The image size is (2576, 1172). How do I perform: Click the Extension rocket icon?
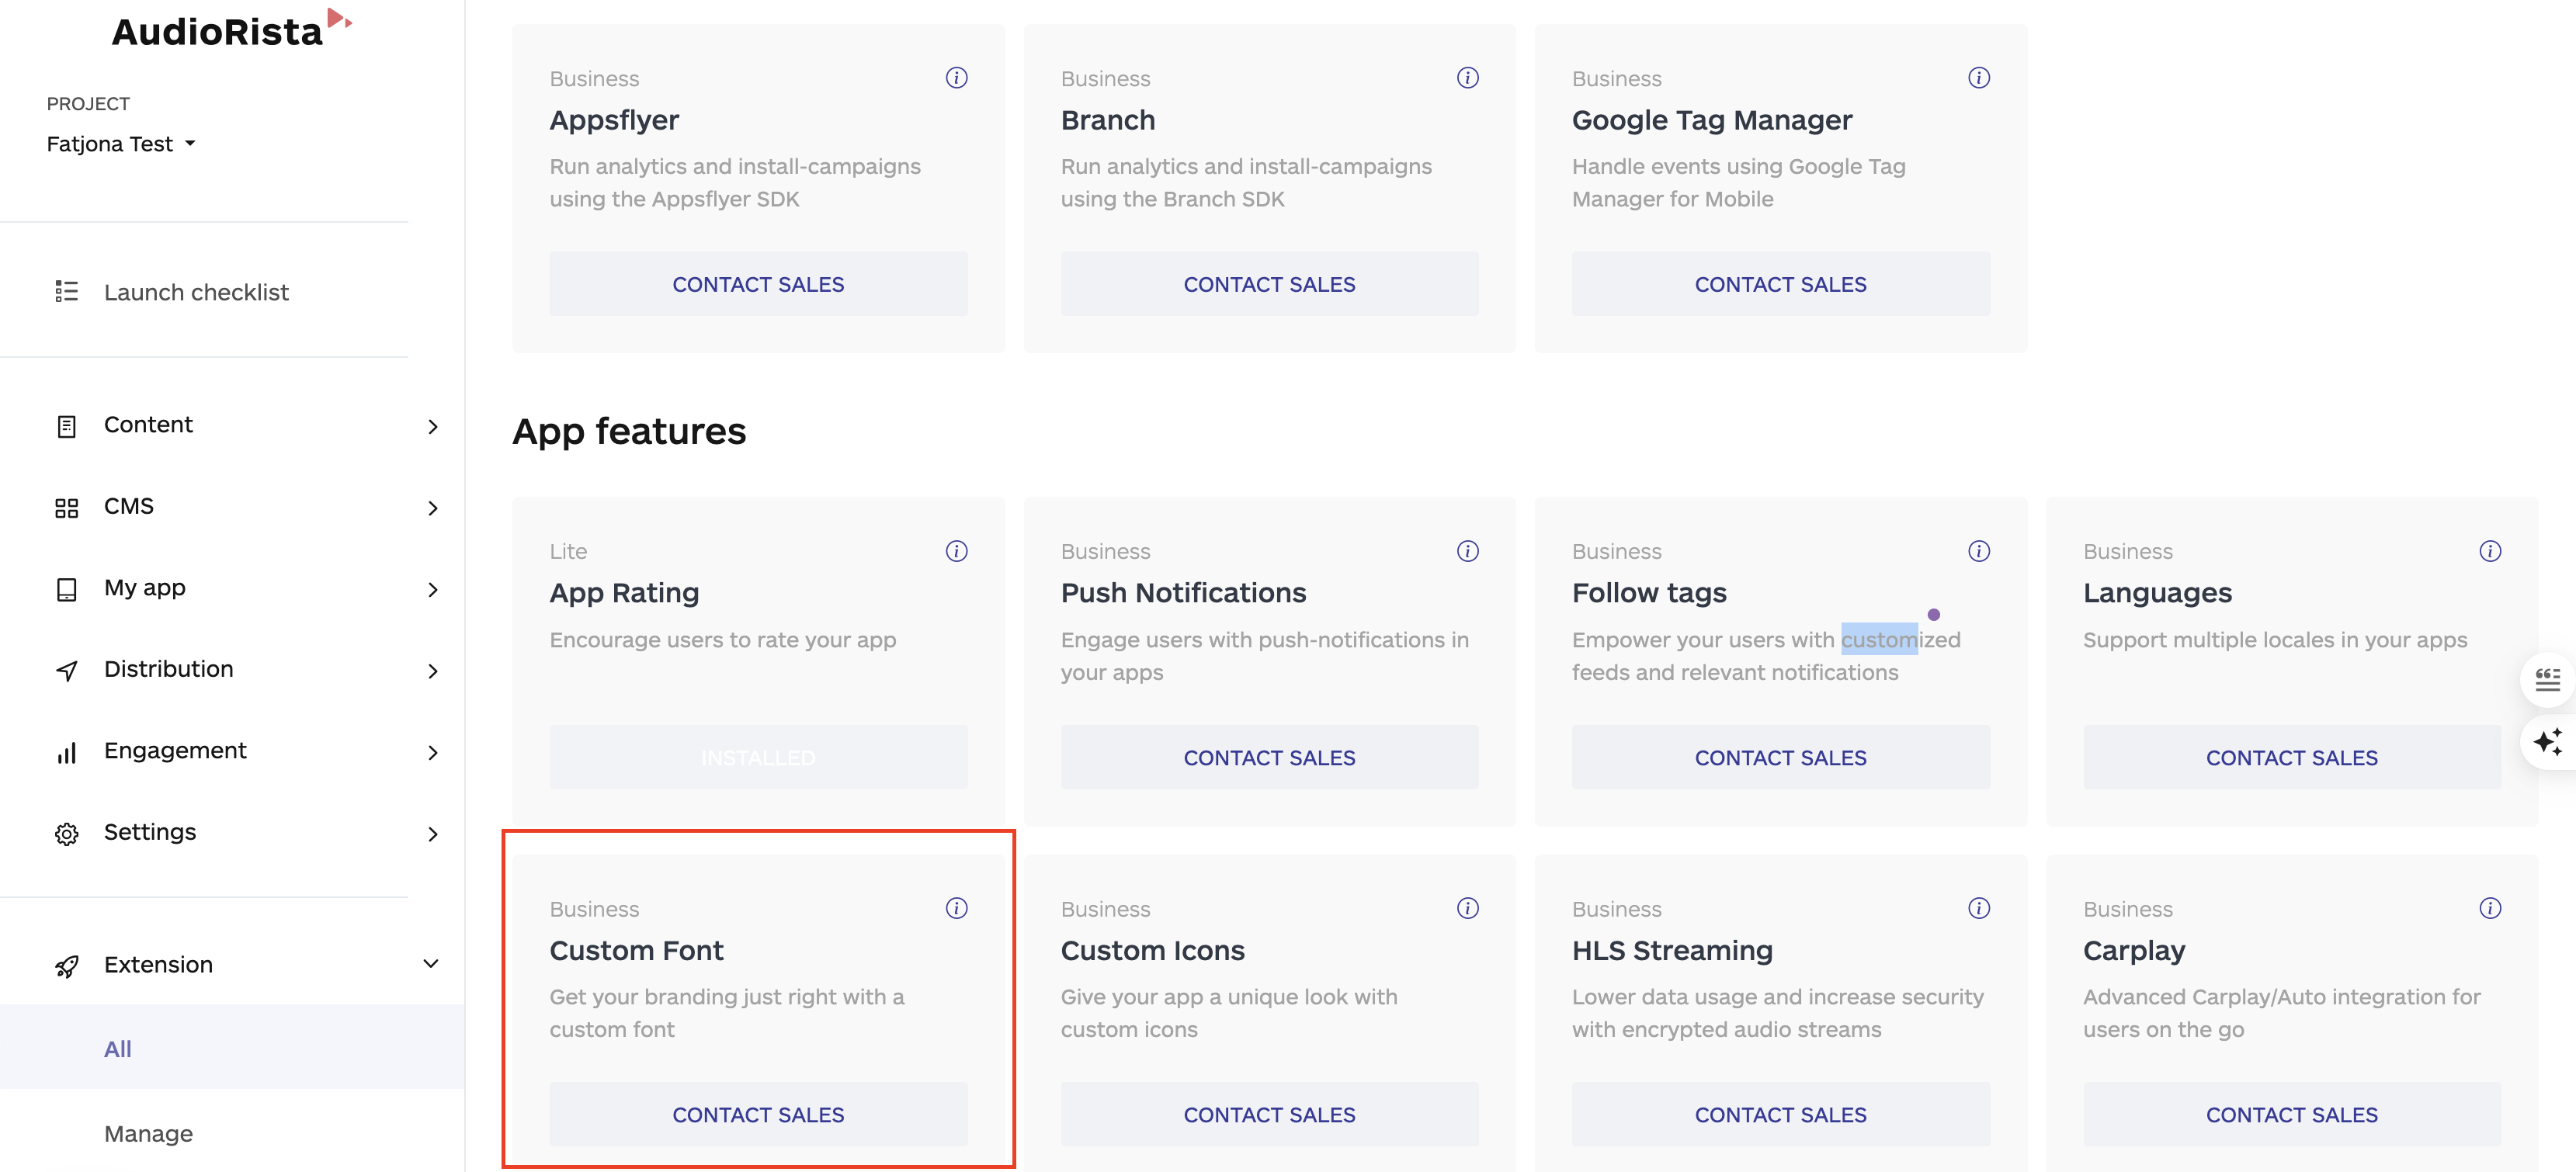(66, 965)
